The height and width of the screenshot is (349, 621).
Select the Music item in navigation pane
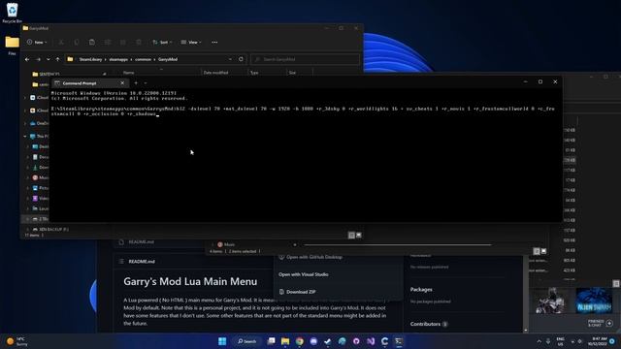click(x=41, y=177)
